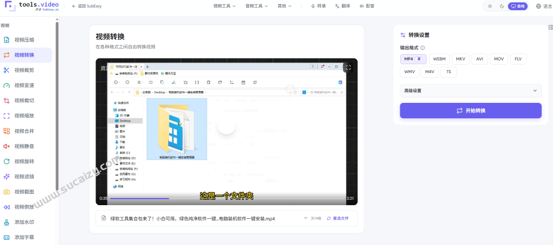The width and height of the screenshot is (553, 245).
Task: Choose FLV as output format
Action: coord(518,59)
